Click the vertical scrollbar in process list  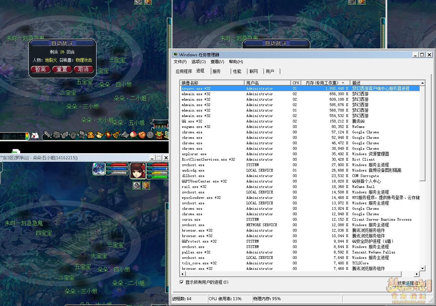422,133
